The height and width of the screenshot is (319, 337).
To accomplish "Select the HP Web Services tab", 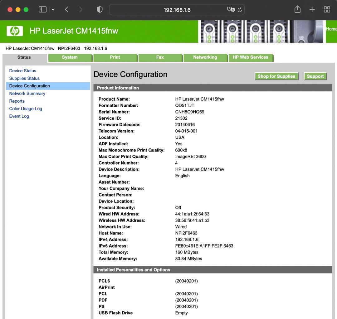I will tap(250, 57).
